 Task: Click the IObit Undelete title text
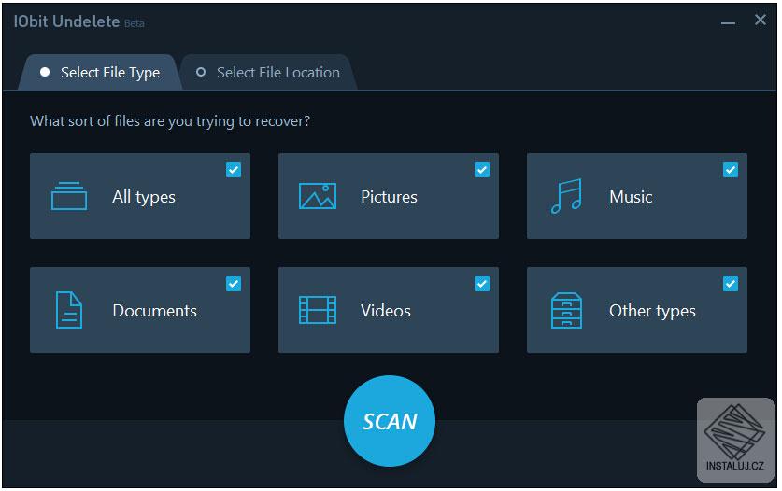67,21
